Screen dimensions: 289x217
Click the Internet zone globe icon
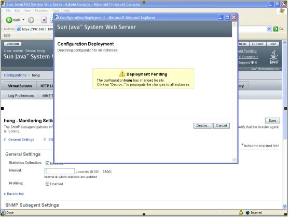coord(247,212)
